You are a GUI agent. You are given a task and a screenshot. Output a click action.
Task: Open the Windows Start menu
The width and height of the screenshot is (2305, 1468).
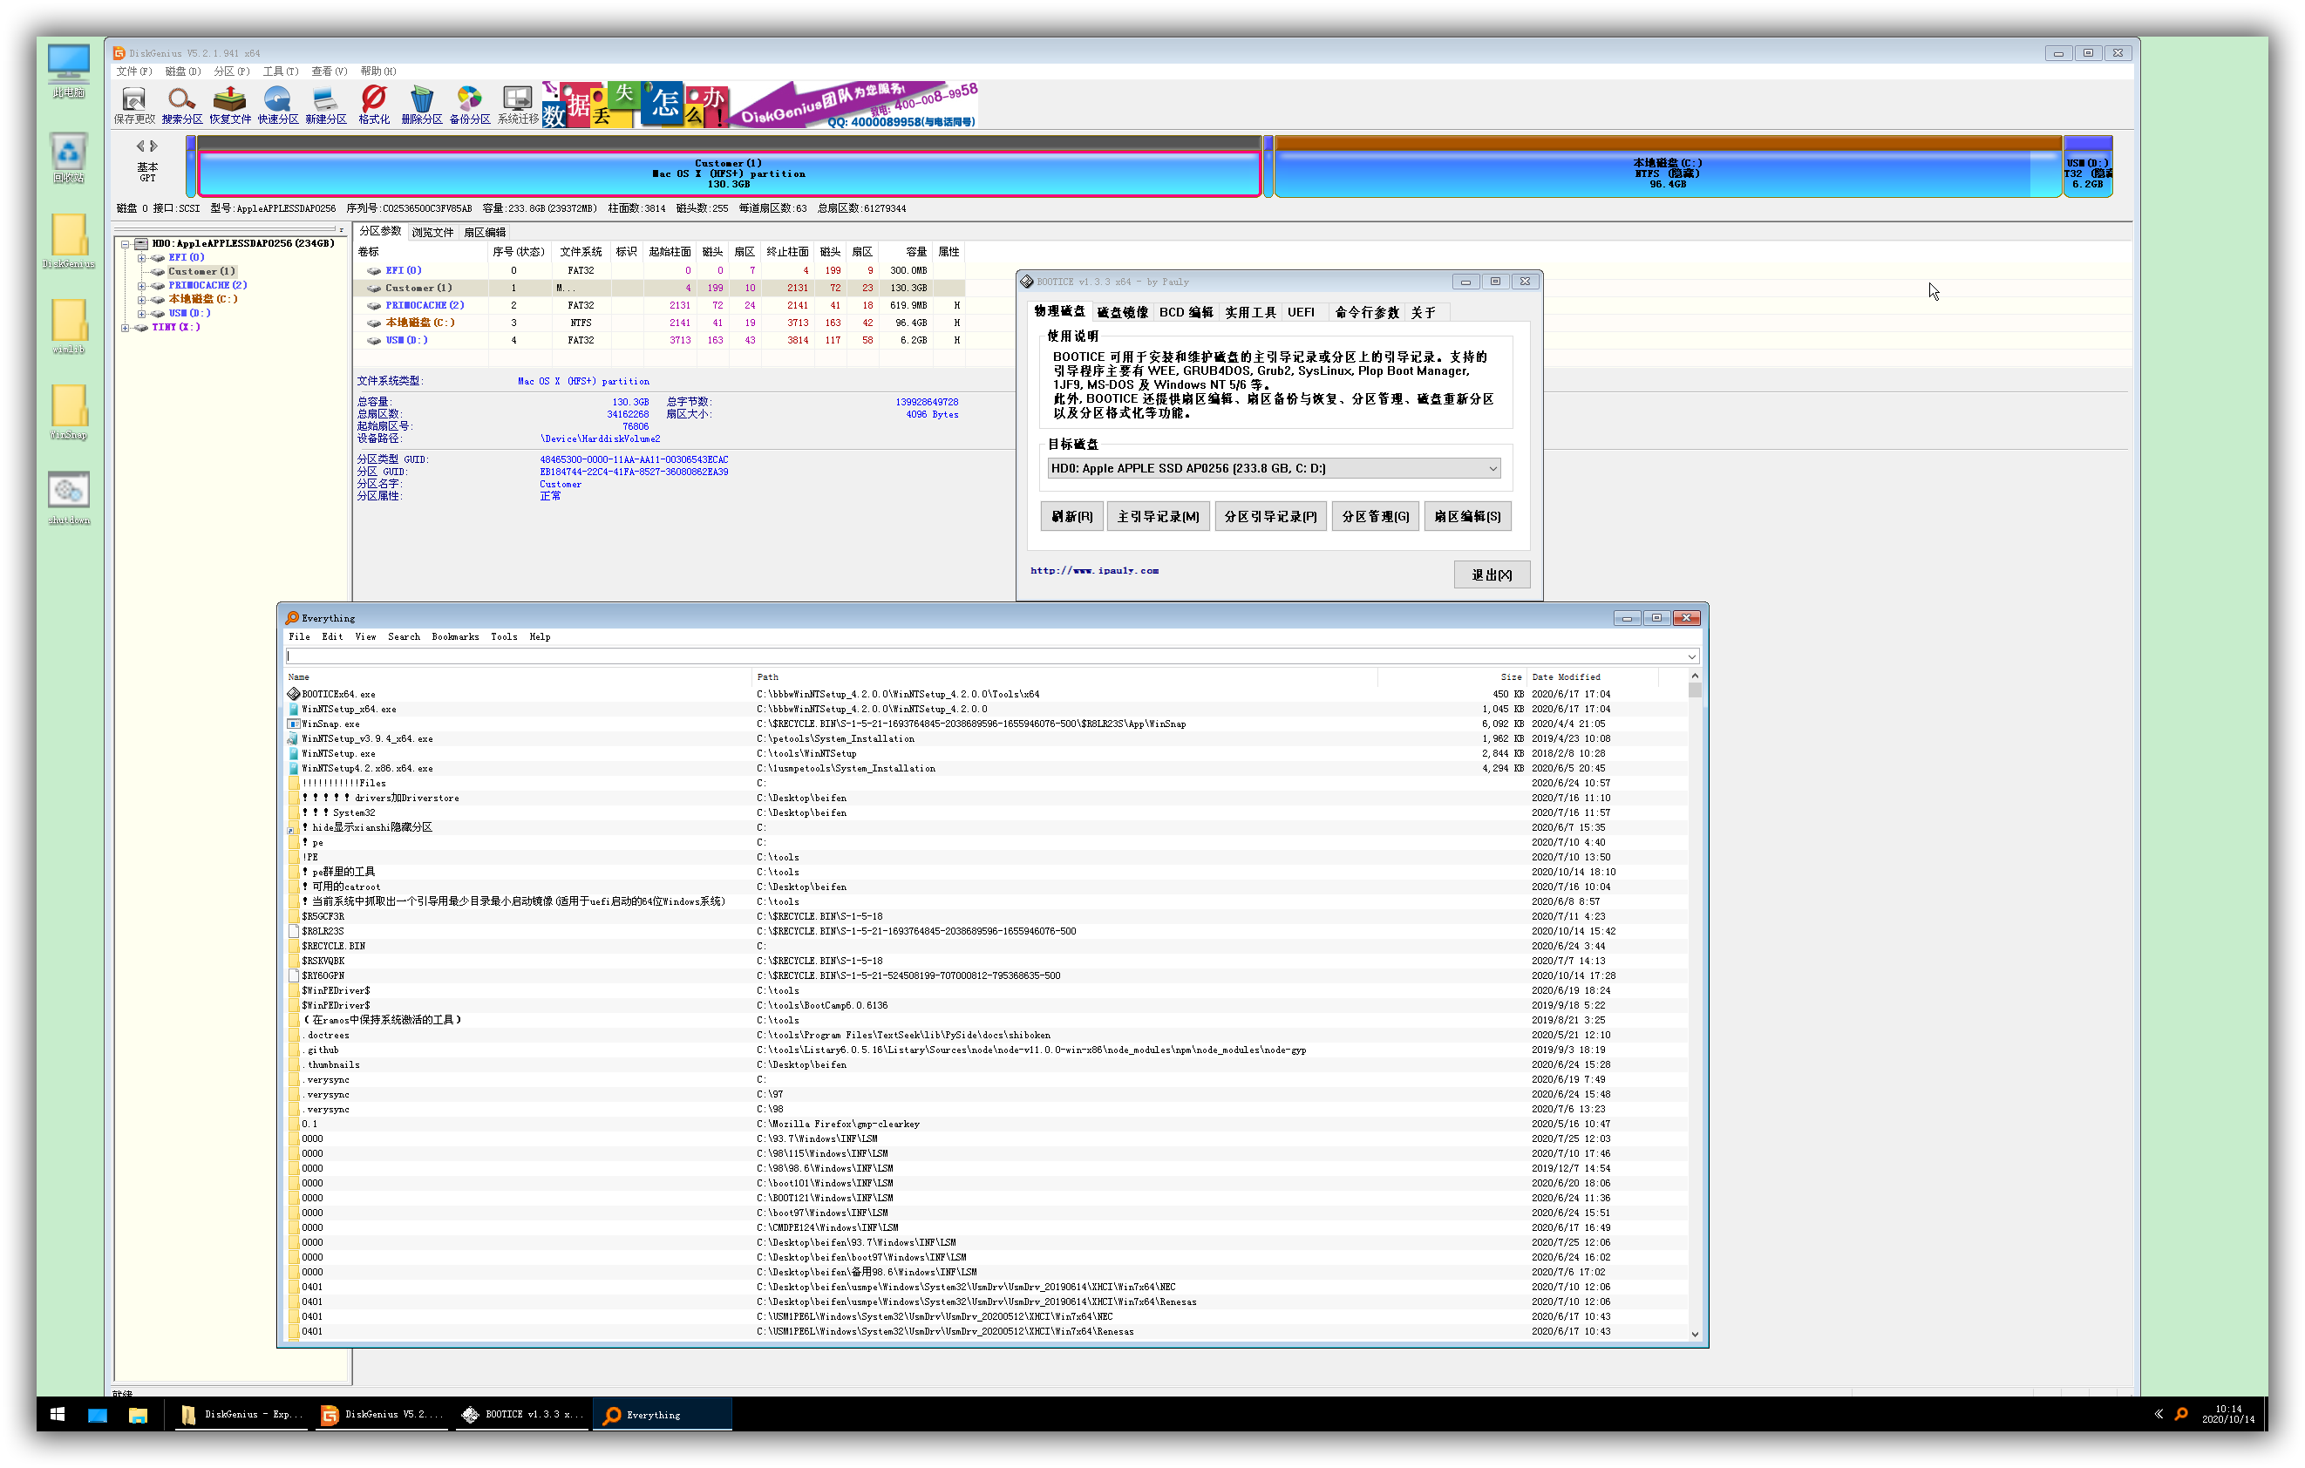(x=58, y=1413)
